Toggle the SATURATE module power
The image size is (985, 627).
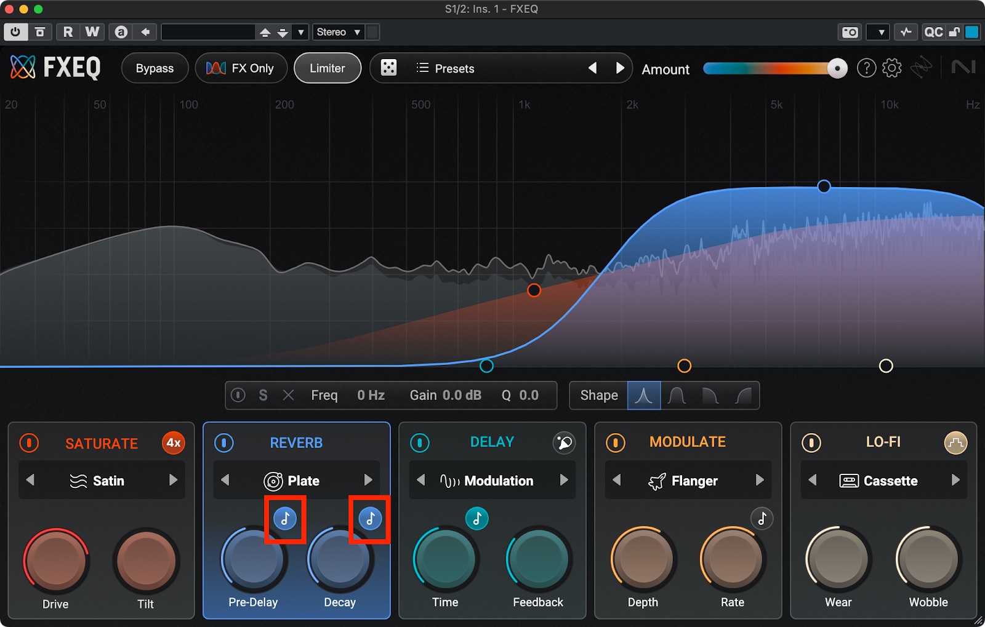tap(29, 443)
